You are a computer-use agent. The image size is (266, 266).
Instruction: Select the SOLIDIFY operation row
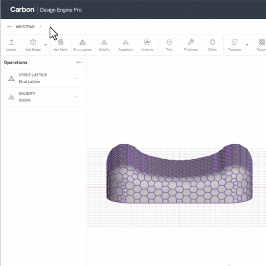[44, 97]
